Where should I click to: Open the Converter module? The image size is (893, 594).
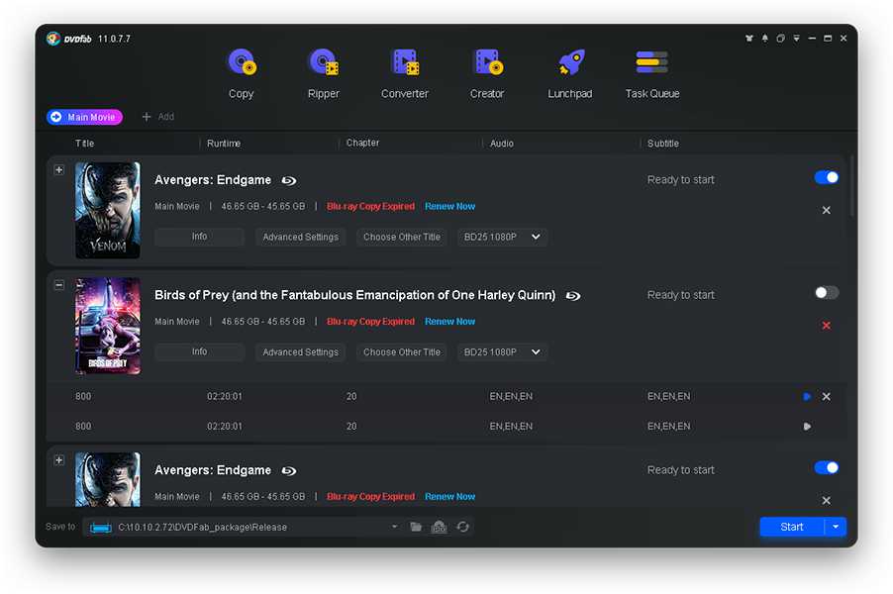click(405, 74)
